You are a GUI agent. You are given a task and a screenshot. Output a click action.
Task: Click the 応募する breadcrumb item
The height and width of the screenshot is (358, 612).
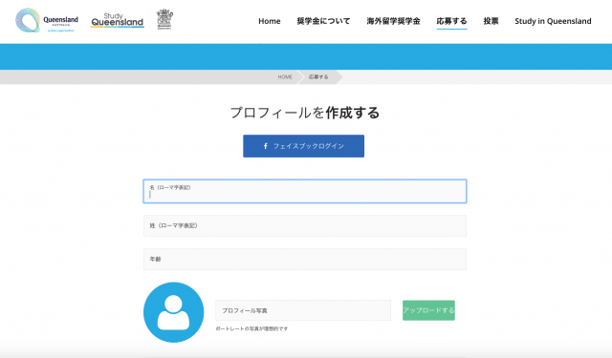(318, 77)
